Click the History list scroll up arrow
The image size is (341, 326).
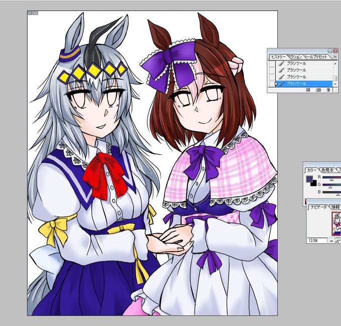(335, 64)
